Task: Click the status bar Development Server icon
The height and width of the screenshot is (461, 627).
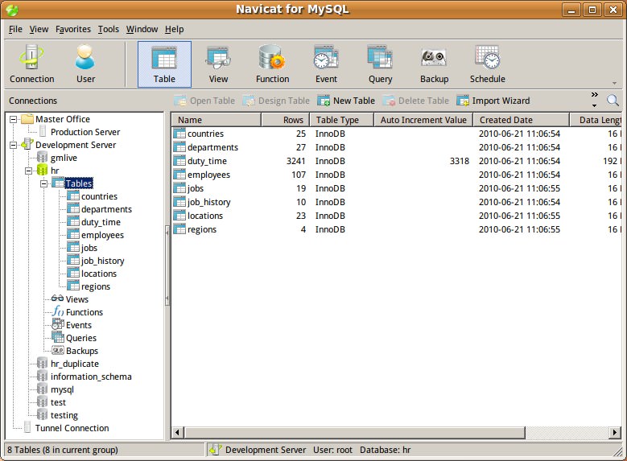Action: tap(215, 450)
